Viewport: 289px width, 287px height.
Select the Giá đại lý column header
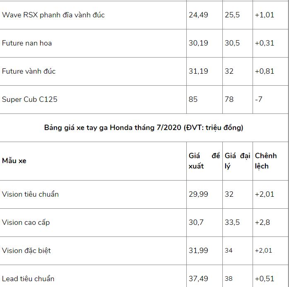tap(237, 161)
